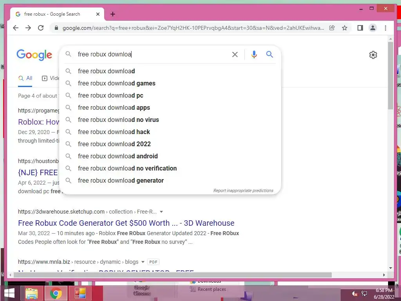401x301 pixels.
Task: View site info via padlock icon
Action: point(56,28)
